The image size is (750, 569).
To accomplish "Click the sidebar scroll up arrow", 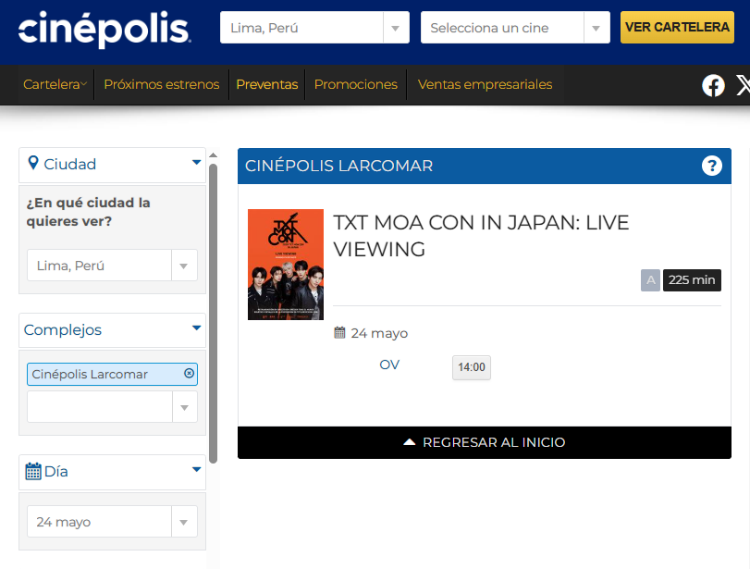I will (214, 155).
